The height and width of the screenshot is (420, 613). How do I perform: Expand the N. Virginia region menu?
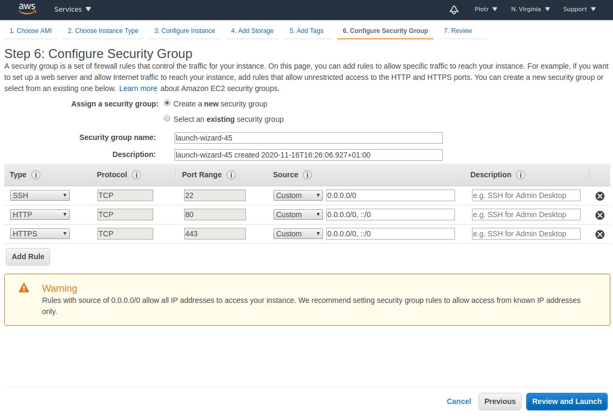click(530, 9)
